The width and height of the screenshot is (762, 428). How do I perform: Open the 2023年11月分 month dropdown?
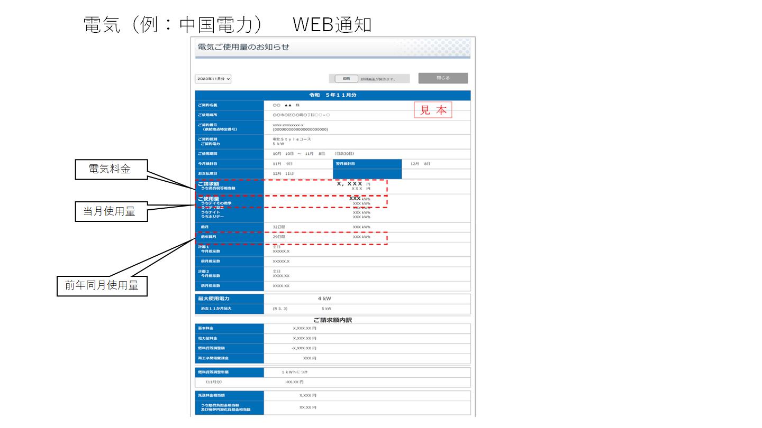click(x=213, y=79)
